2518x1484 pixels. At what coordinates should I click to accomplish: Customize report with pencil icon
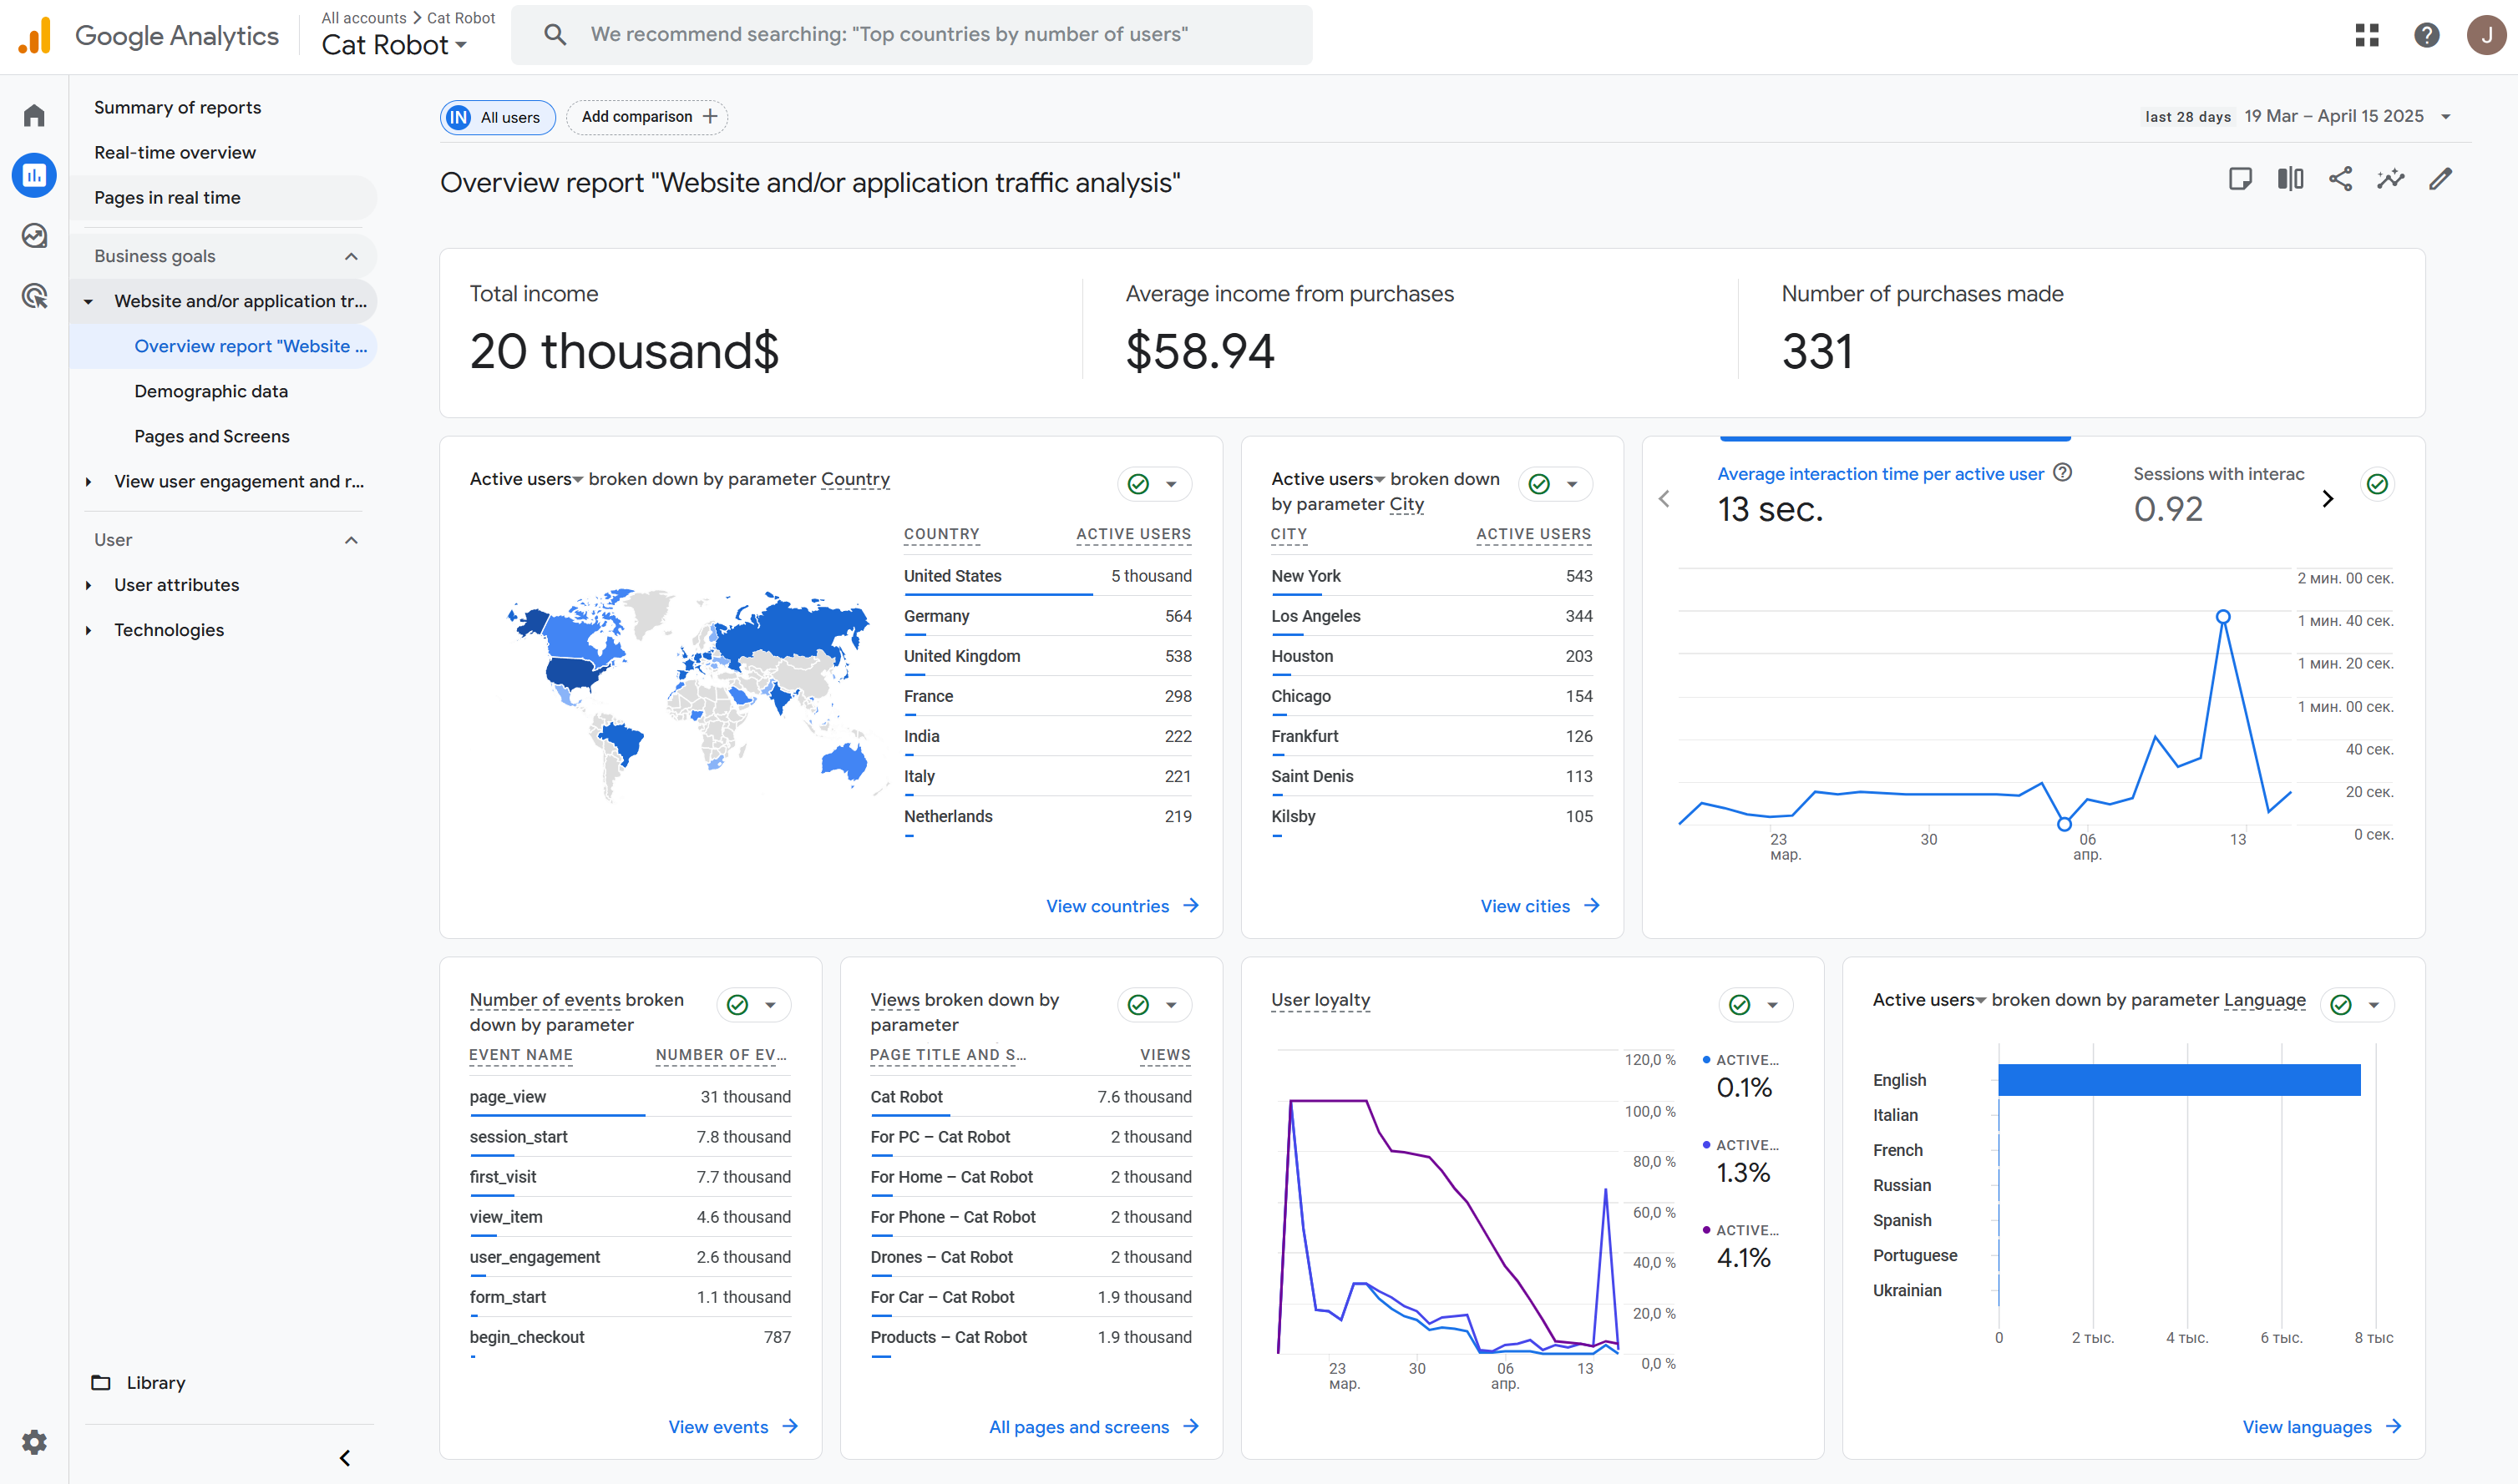[2440, 179]
